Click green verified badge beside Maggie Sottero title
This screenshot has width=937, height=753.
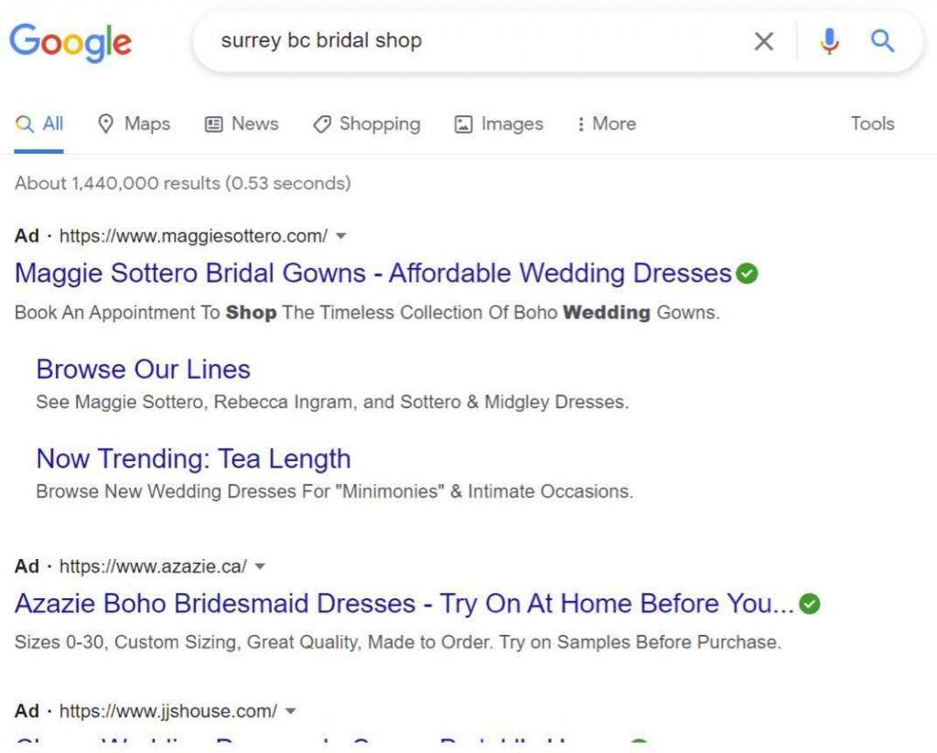click(x=747, y=274)
